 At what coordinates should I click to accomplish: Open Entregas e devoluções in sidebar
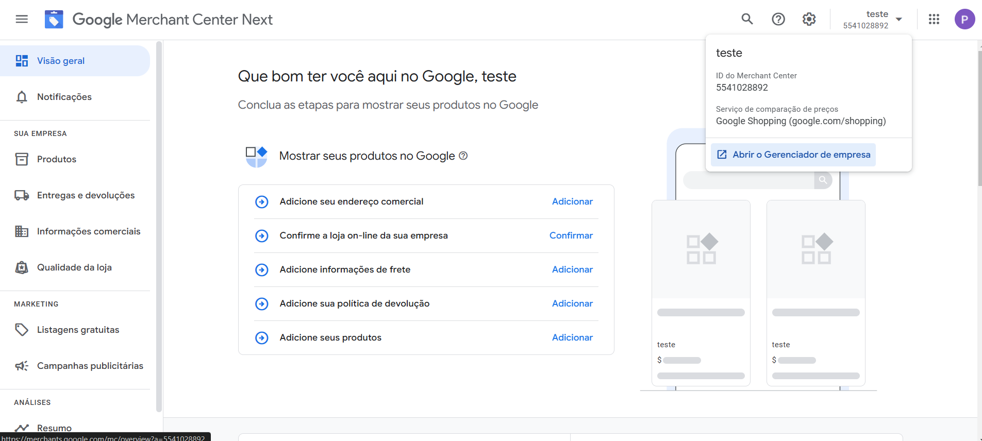tap(75, 195)
